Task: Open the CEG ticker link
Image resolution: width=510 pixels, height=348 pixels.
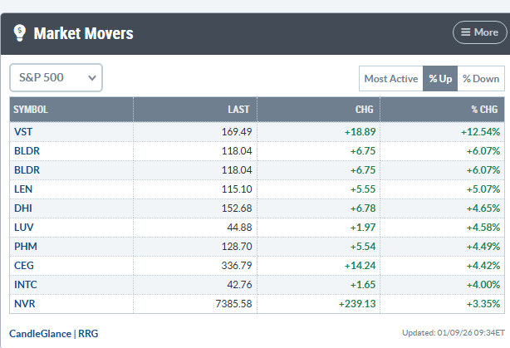Action: 22,265
